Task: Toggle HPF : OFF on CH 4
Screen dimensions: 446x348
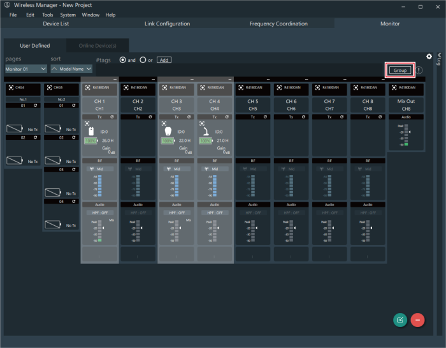Action: click(215, 212)
